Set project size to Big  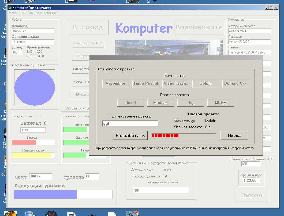click(x=190, y=103)
